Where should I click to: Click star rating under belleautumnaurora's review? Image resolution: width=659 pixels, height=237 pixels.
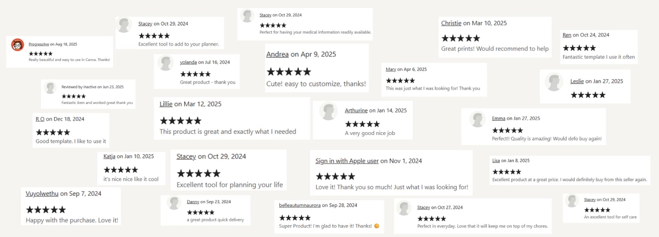coord(295,218)
